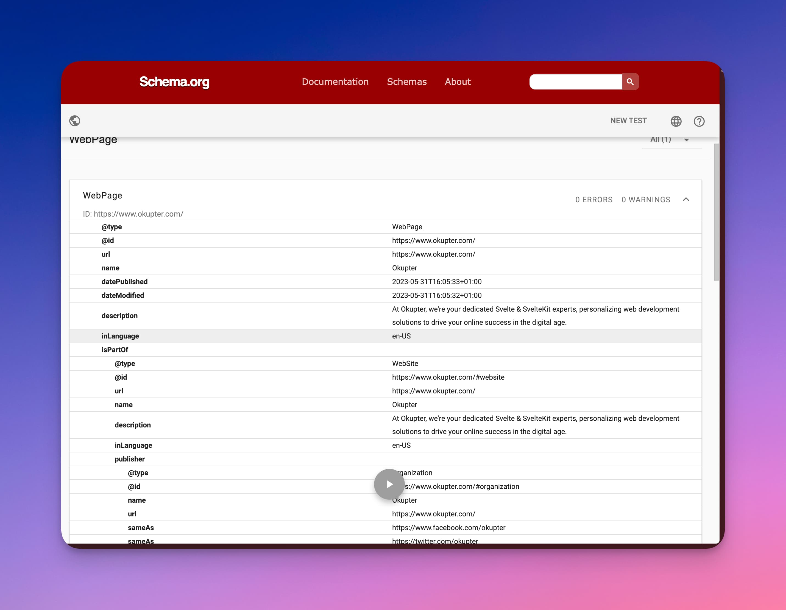Open the All (1) filter dropdown
786x610 pixels.
pos(671,140)
